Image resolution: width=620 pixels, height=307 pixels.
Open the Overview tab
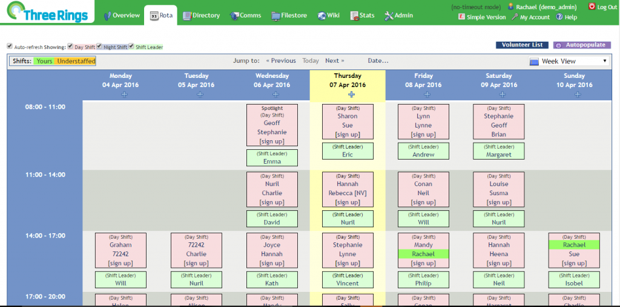click(x=122, y=15)
